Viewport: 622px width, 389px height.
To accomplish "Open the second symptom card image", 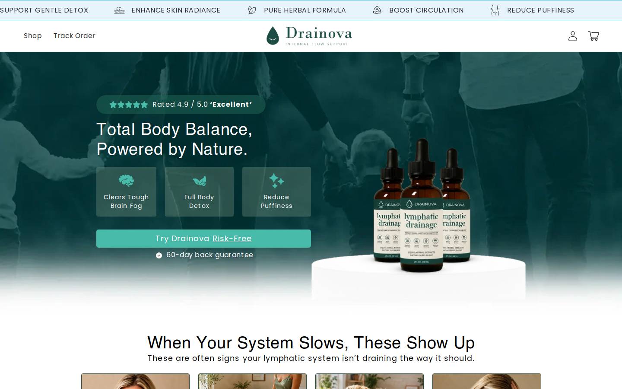I will (252, 381).
